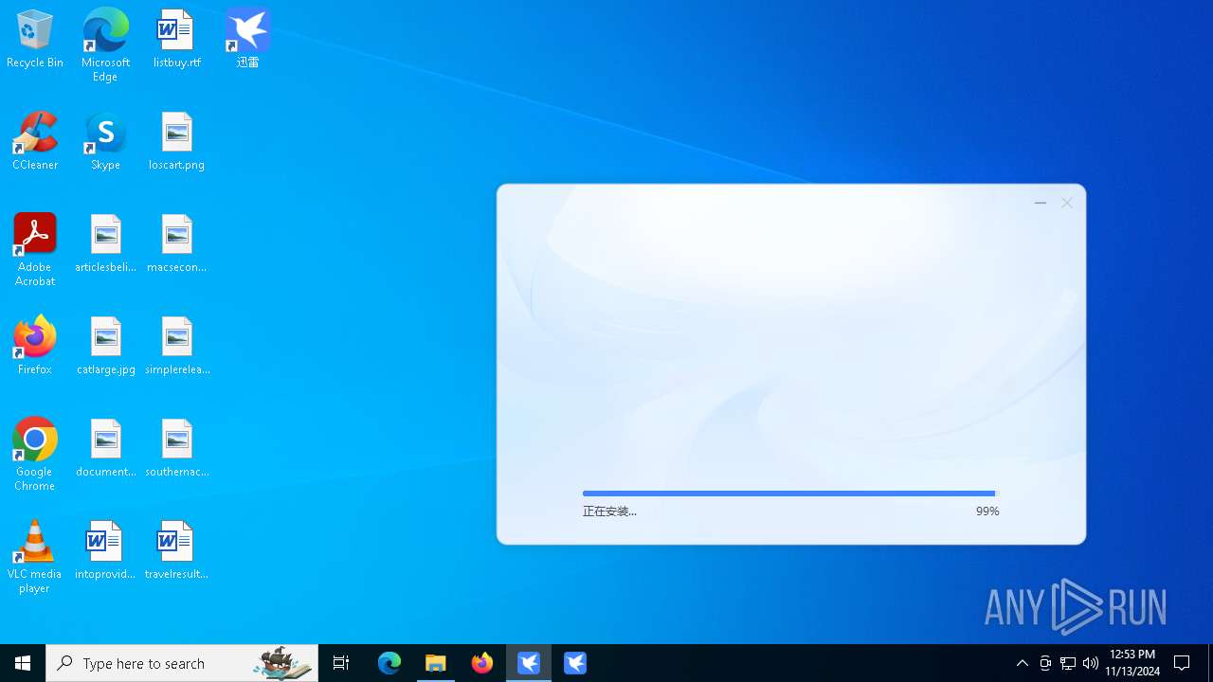Select the VLC media player shortcut
Viewport: 1213px width, 682px height.
coord(35,557)
